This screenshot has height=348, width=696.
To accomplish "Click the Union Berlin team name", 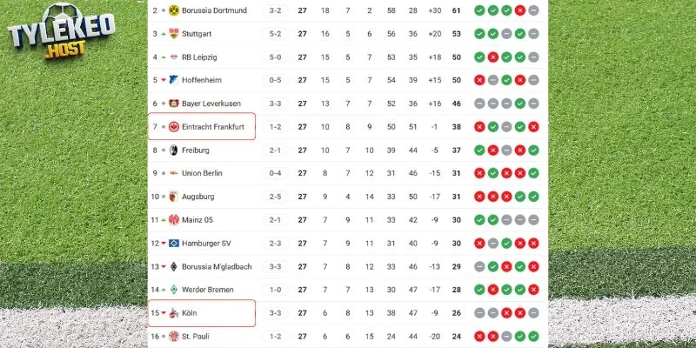I will (x=203, y=173).
